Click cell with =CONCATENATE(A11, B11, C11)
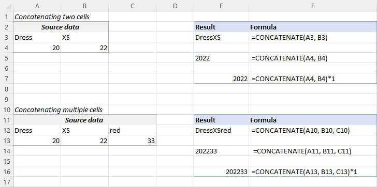377x187 pixels. coord(313,151)
